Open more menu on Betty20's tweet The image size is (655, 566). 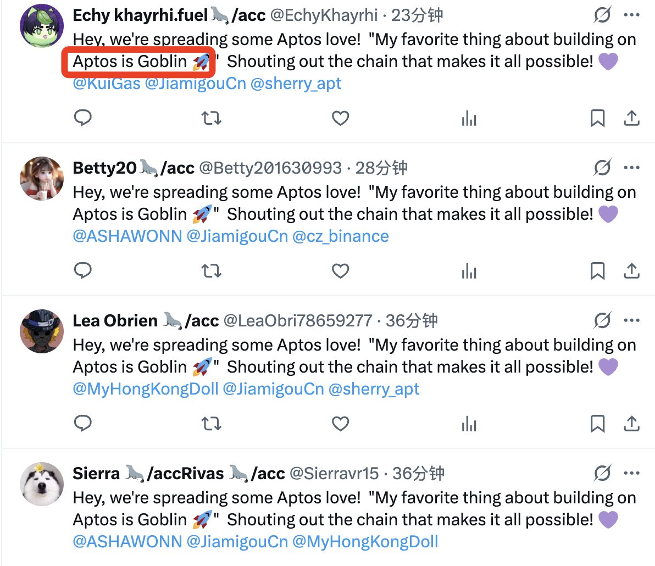click(632, 168)
